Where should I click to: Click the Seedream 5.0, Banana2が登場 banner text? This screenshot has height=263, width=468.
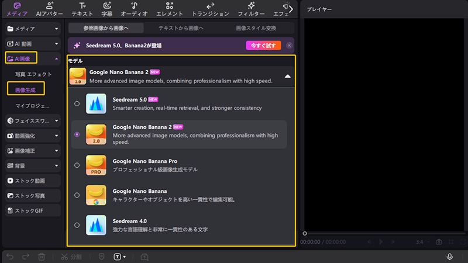123,46
